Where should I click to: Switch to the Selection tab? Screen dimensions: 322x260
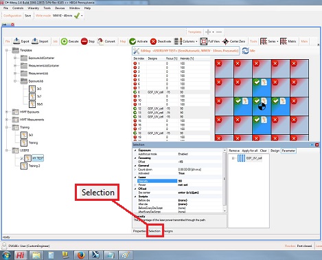154,231
